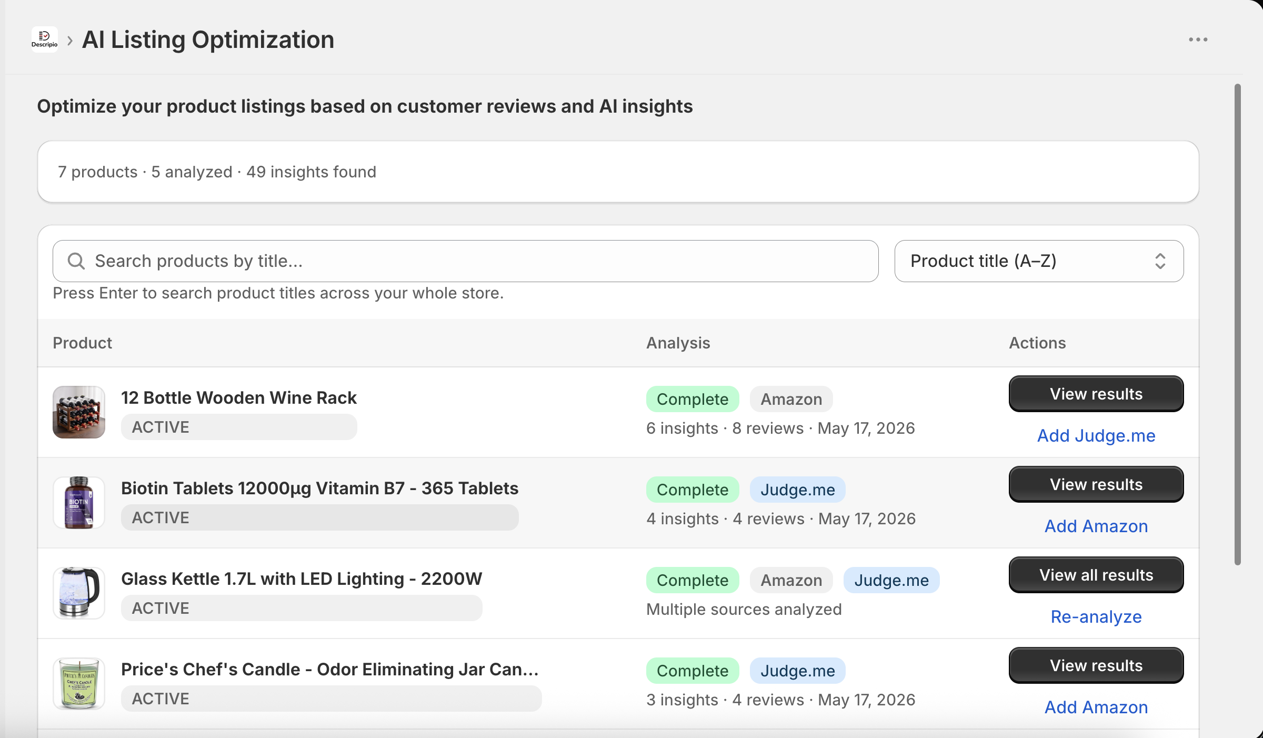Click Add Amazon for Biotin Tablets

(x=1096, y=526)
